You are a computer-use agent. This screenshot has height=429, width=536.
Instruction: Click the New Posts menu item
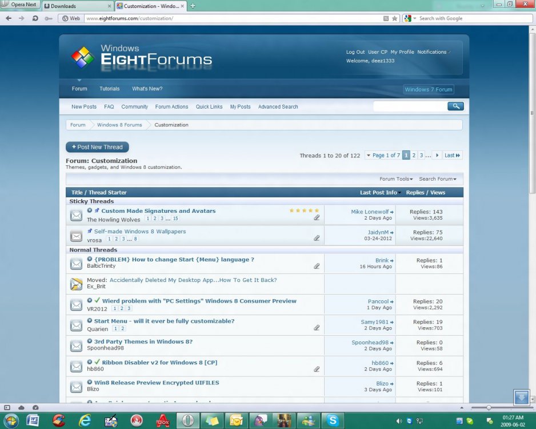pyautogui.click(x=84, y=107)
